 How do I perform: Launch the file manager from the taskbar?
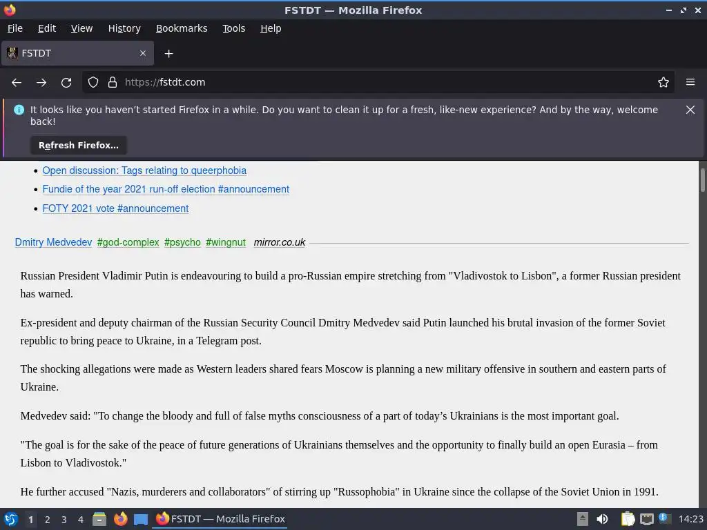coord(99,519)
